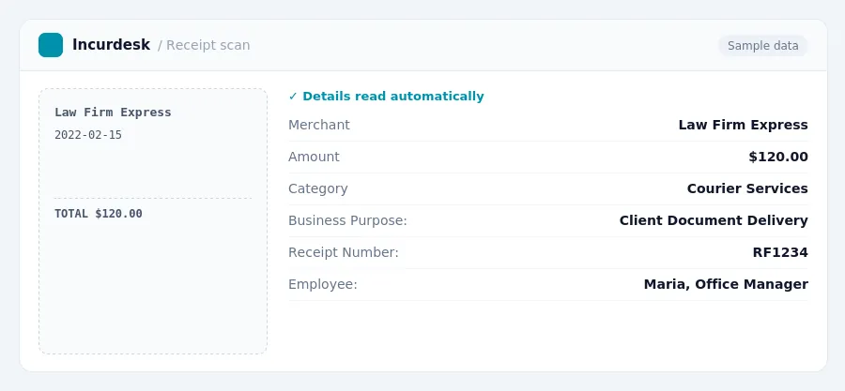This screenshot has width=845, height=391.
Task: Click the Incurdesk app name
Action: (111, 45)
